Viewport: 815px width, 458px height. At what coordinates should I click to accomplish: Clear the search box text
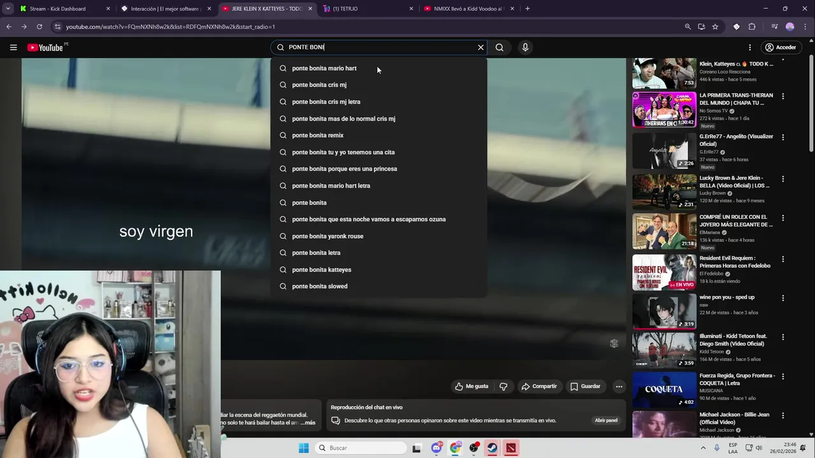click(481, 47)
